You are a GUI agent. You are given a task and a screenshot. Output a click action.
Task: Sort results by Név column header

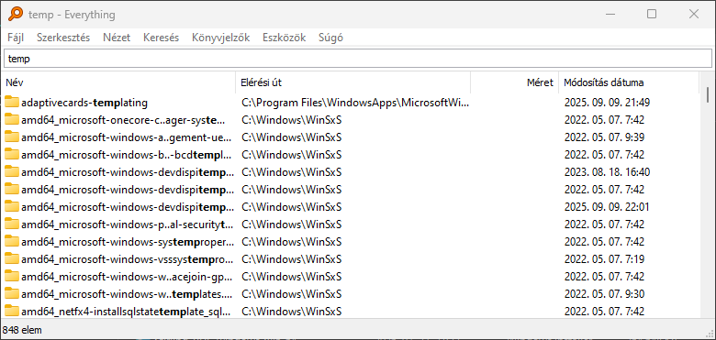pos(118,82)
